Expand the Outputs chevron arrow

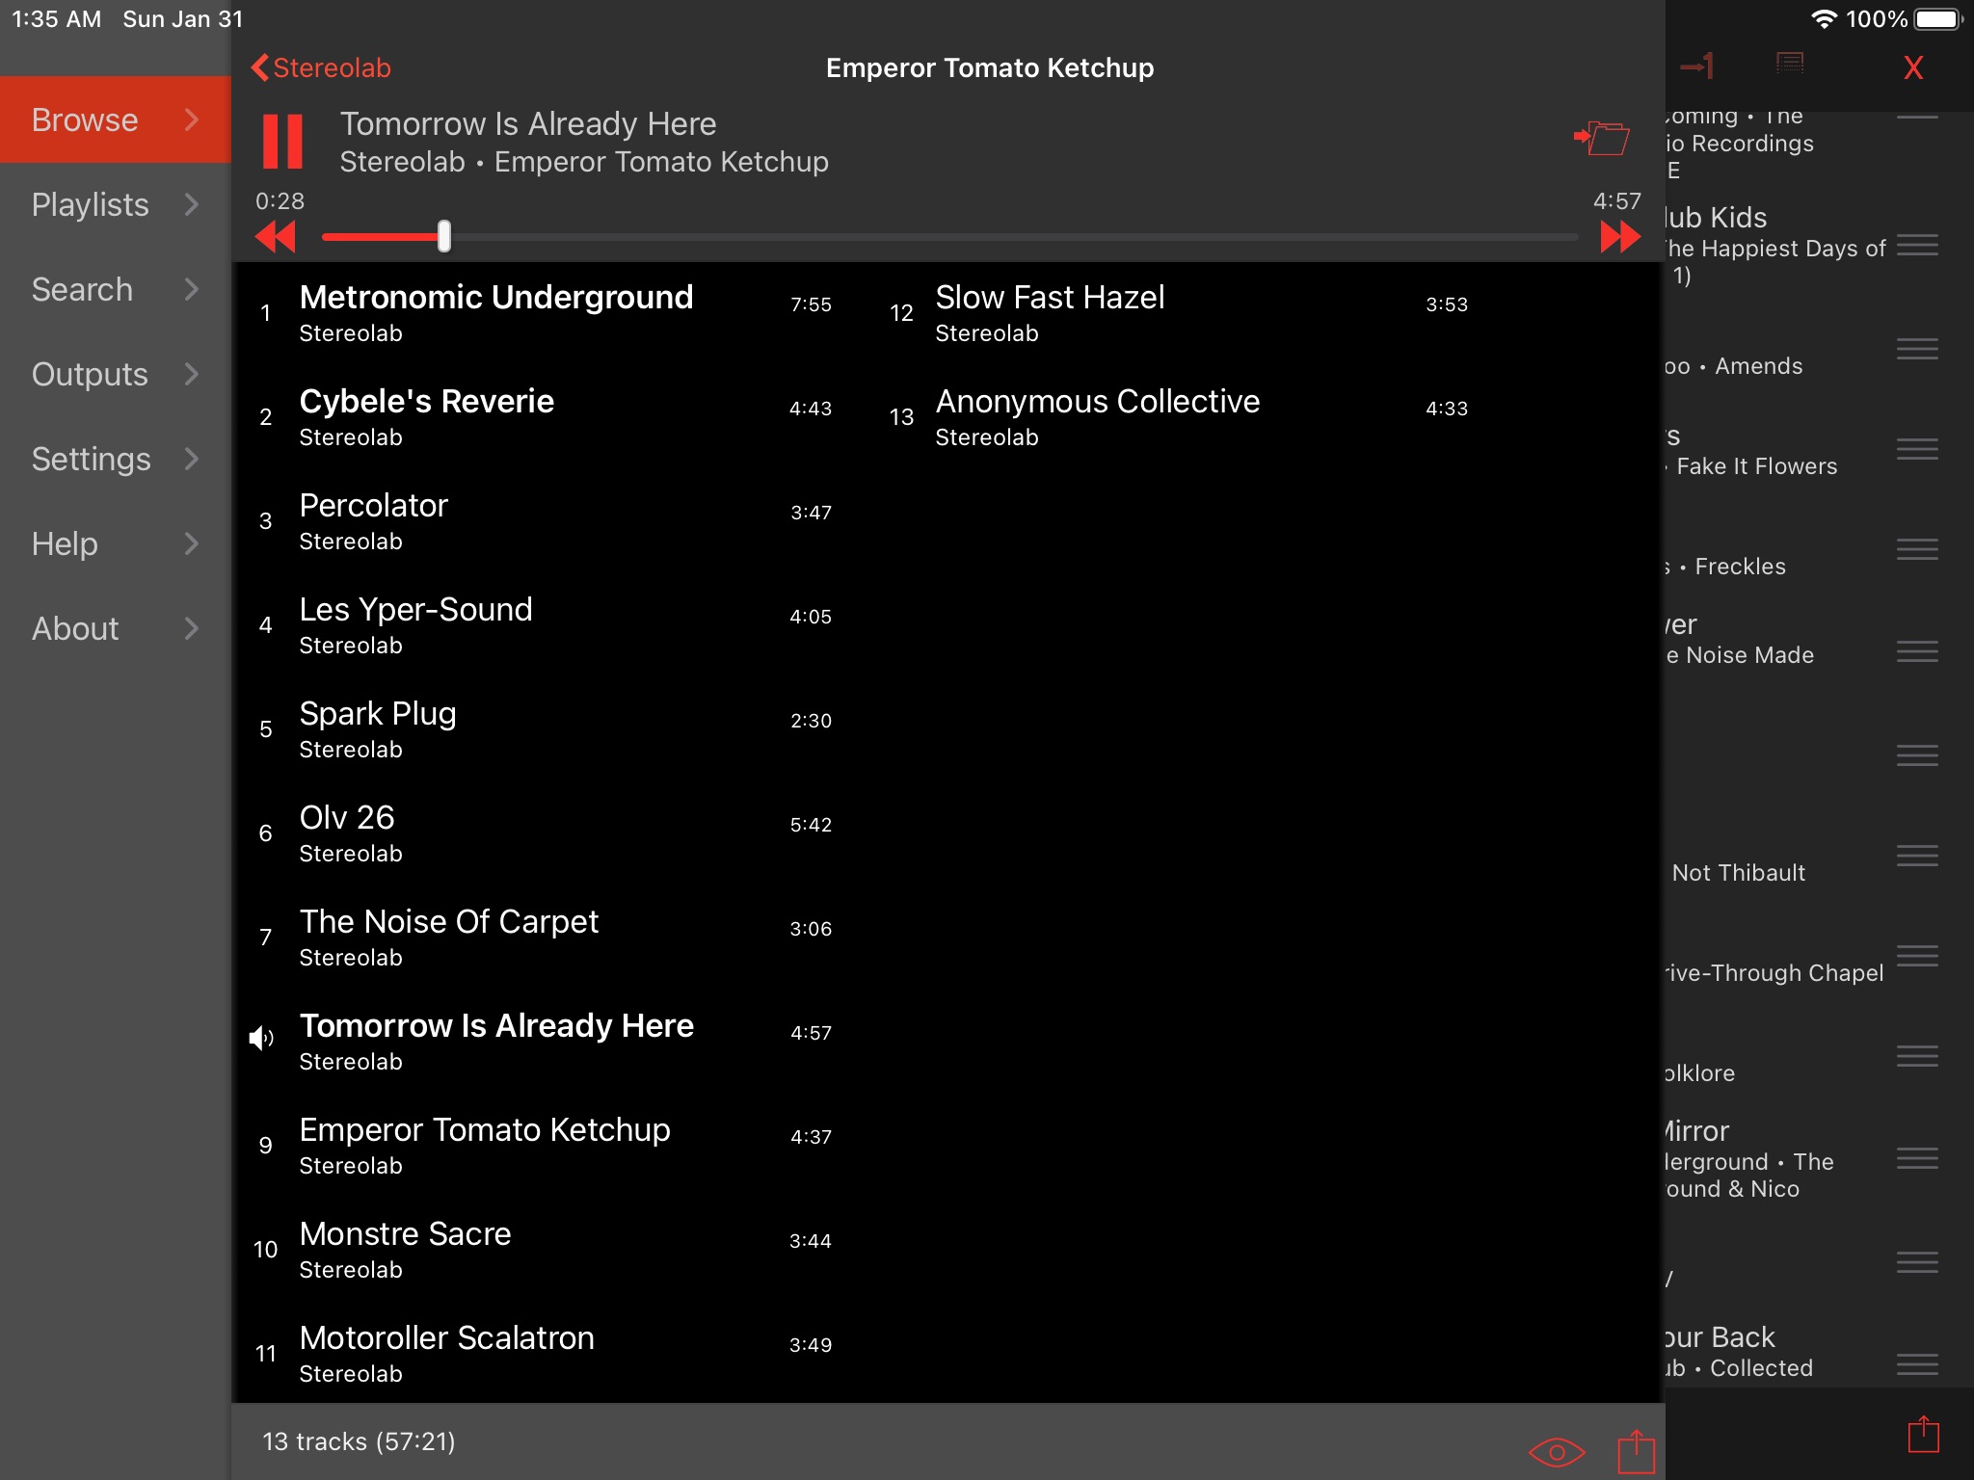click(192, 374)
